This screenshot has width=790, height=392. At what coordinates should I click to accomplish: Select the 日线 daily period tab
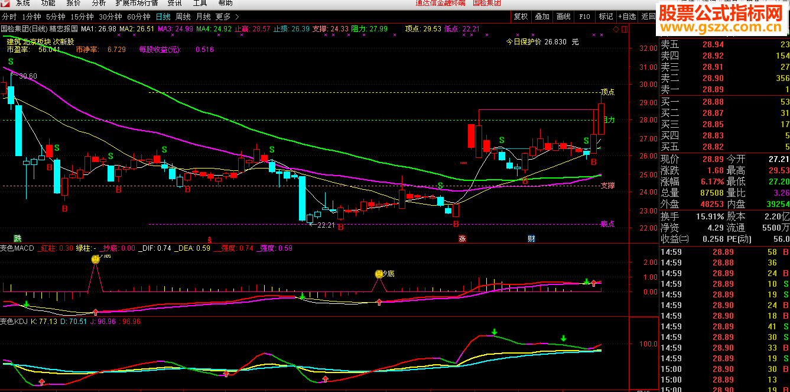[162, 17]
